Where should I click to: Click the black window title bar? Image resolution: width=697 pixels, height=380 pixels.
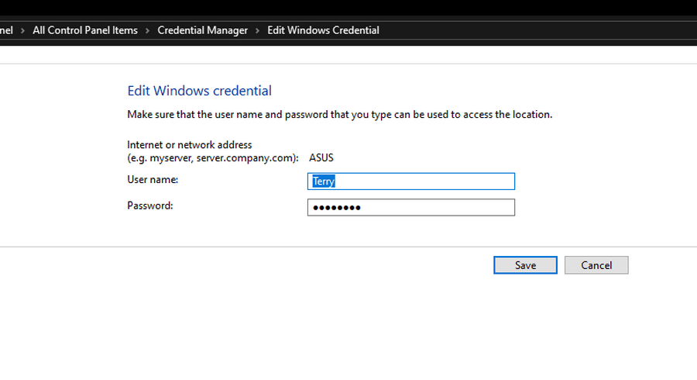click(x=348, y=9)
